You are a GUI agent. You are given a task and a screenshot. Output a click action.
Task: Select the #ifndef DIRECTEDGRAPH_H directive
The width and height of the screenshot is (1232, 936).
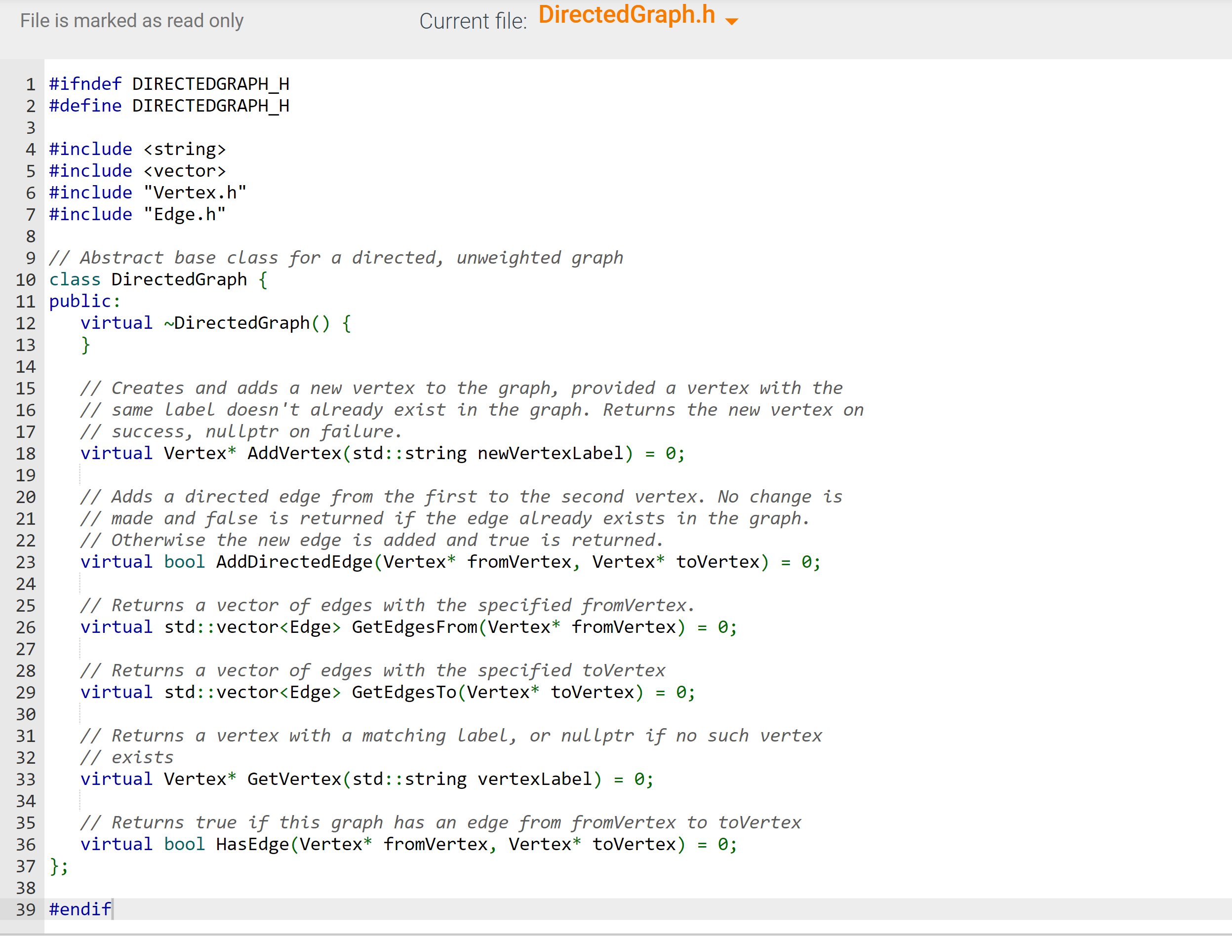169,83
